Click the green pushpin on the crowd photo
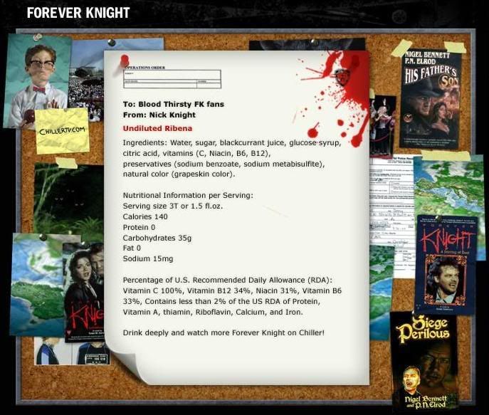This screenshot has width=489, height=415. [x=111, y=43]
